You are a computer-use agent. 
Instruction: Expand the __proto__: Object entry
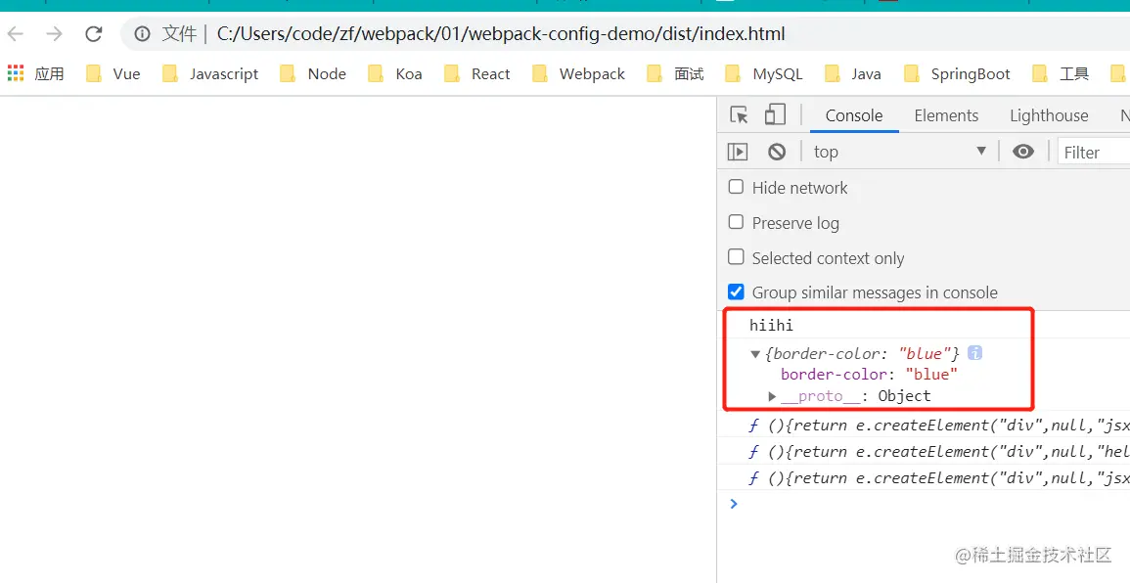click(772, 395)
